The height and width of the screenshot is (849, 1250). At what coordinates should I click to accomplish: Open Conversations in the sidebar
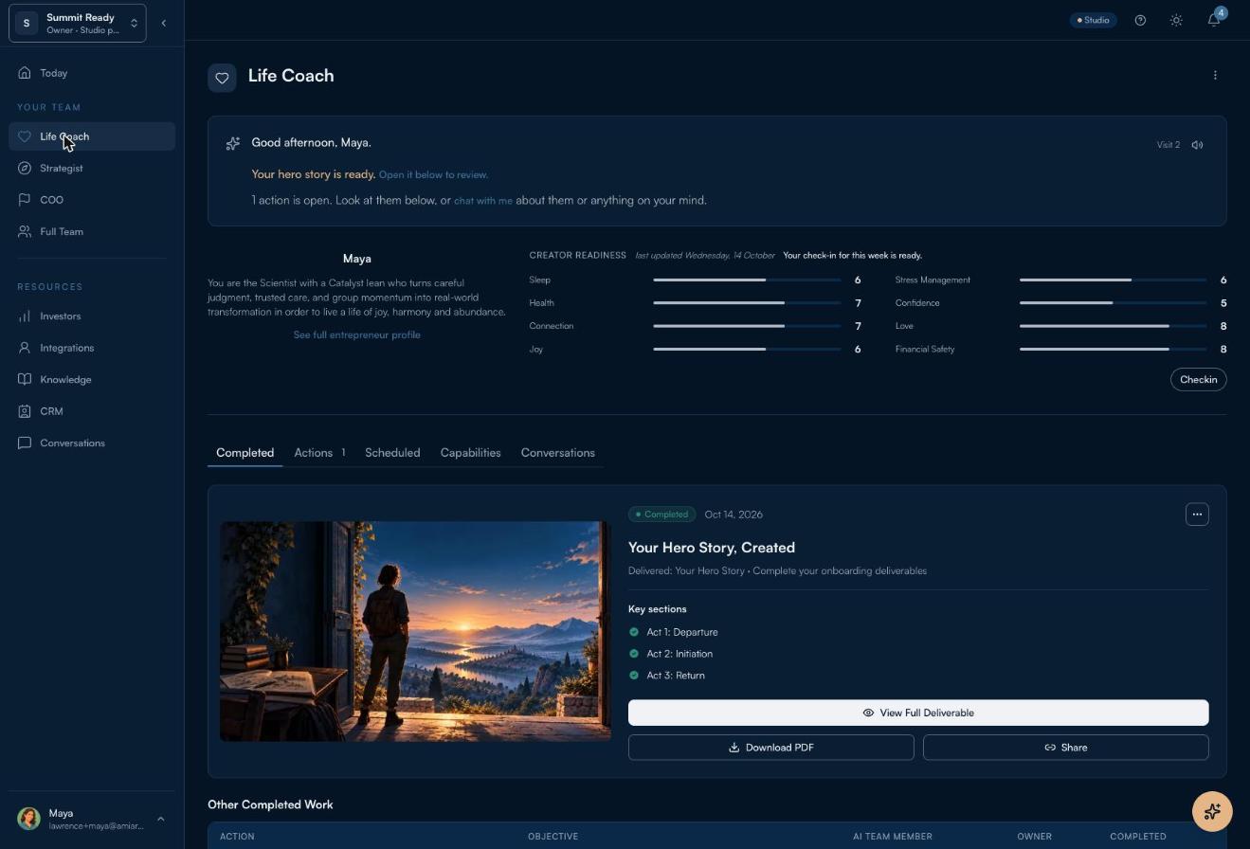coord(92,443)
